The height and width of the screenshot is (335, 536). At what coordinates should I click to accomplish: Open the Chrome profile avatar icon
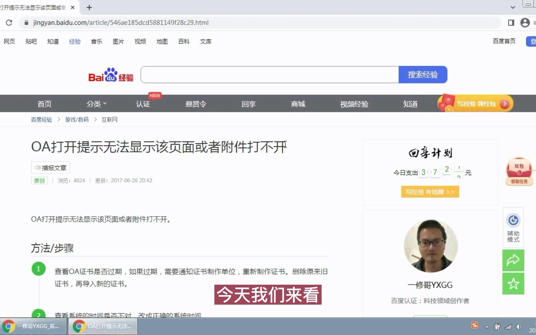pyautogui.click(x=525, y=23)
